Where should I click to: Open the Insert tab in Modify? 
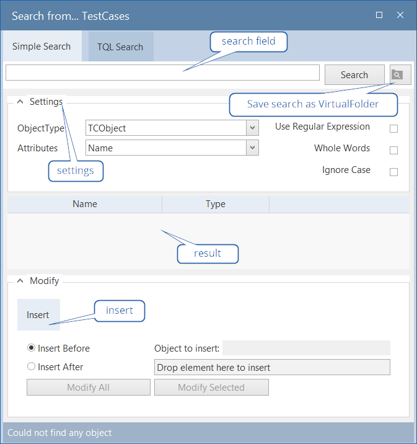(38, 315)
